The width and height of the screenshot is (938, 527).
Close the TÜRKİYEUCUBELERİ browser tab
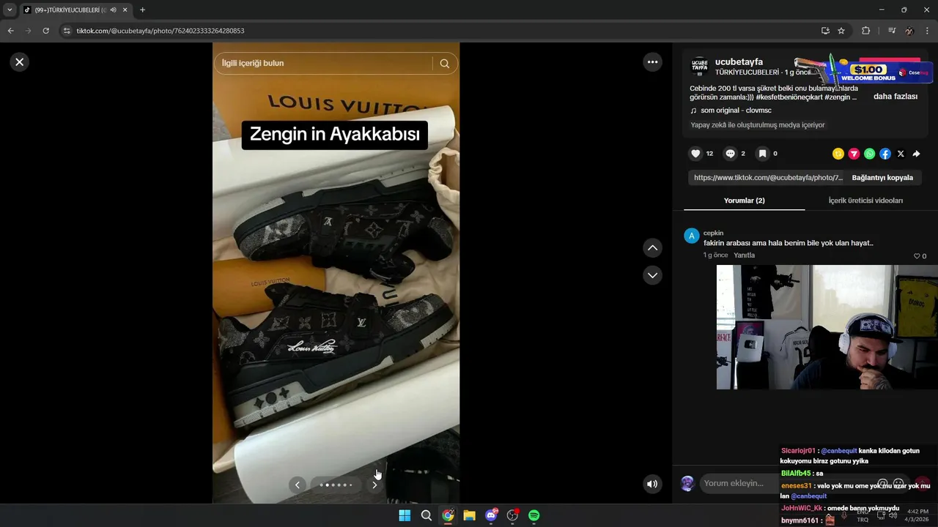125,10
